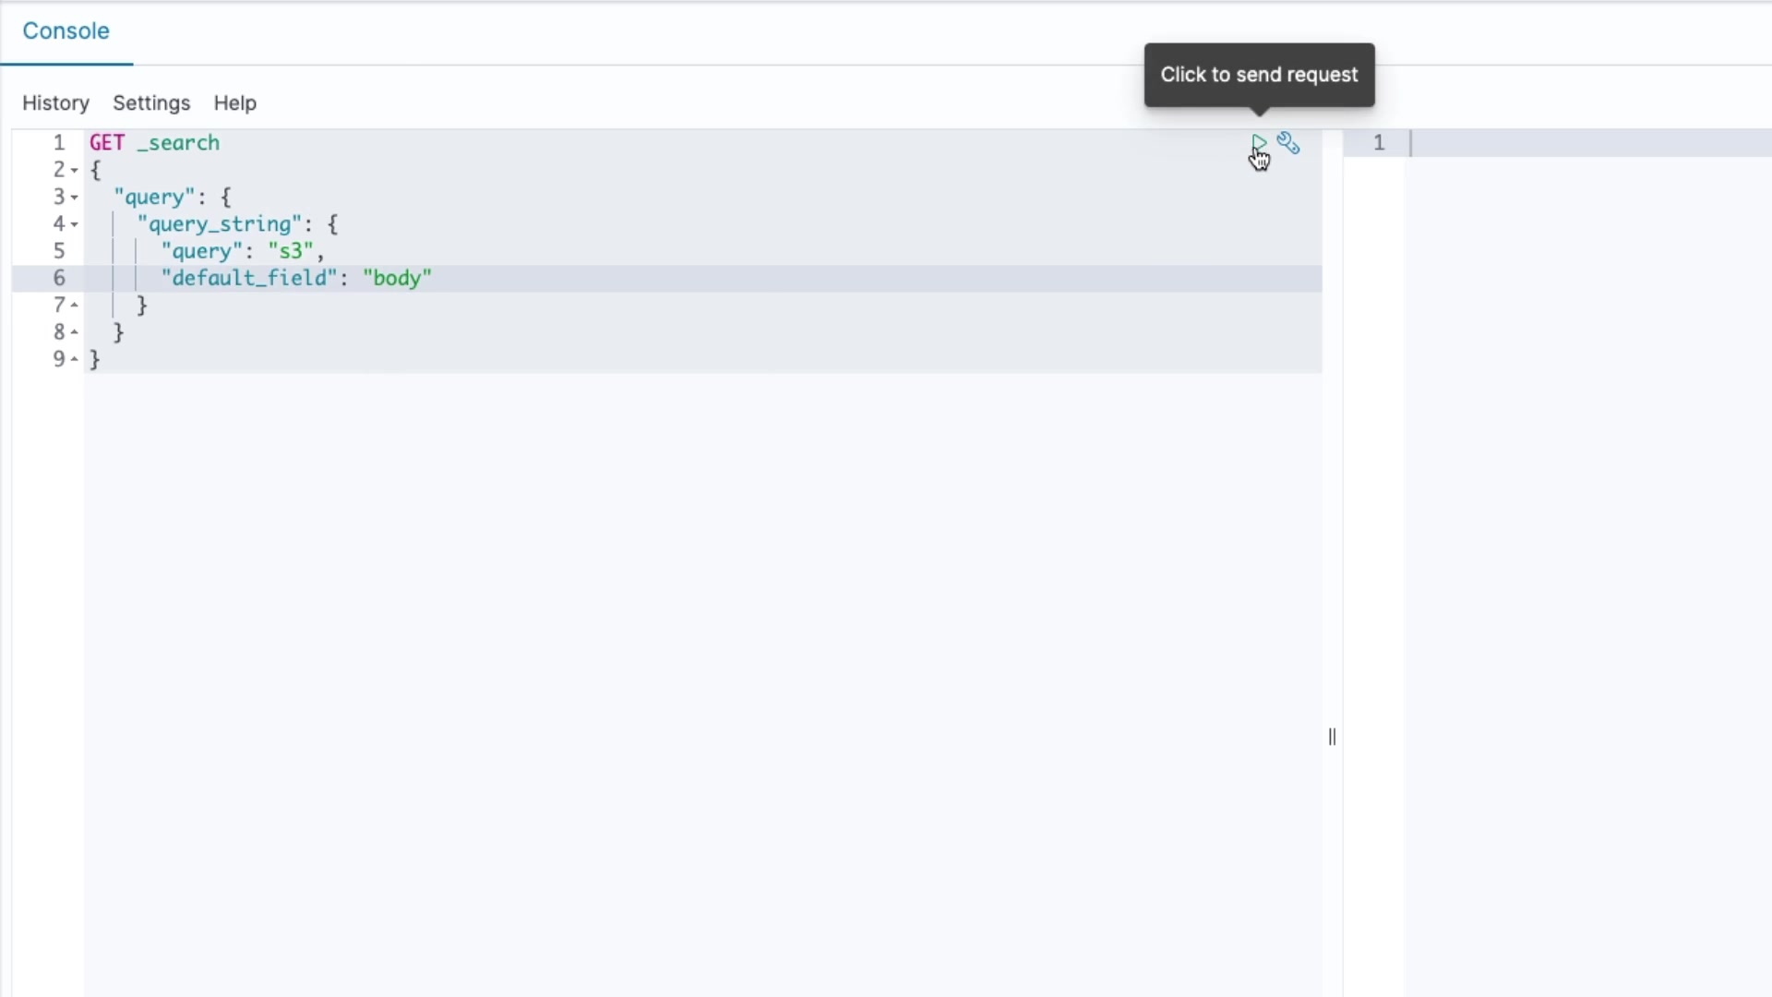Place cursor on the GET keyword
This screenshot has height=997, width=1772.
(107, 143)
